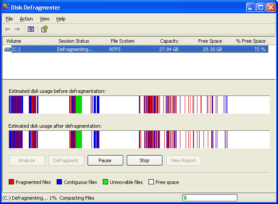Pause the defragmentation
This screenshot has height=204, width=278.
click(105, 160)
